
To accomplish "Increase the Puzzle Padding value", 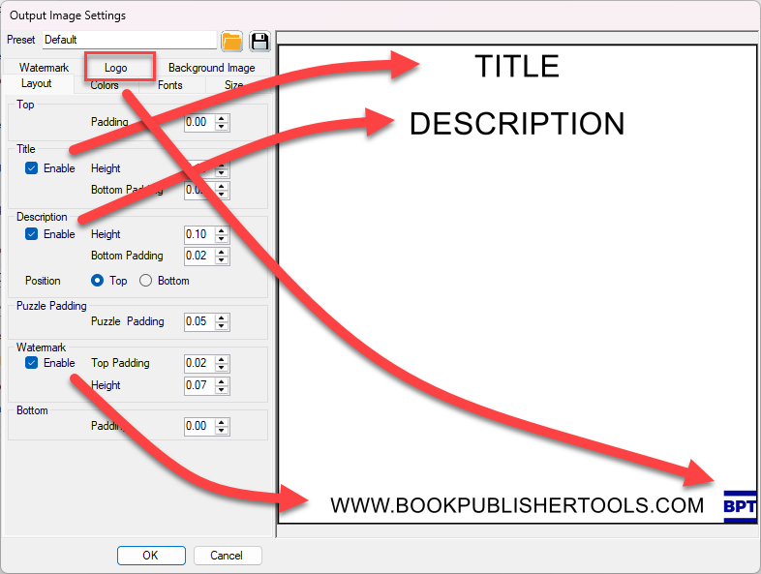I will click(222, 317).
